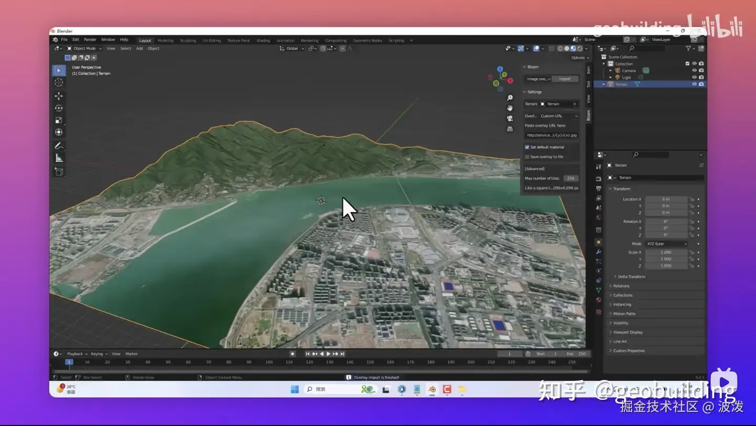756x426 pixels.
Task: Click the camera view icon in viewport
Action: pyautogui.click(x=509, y=118)
